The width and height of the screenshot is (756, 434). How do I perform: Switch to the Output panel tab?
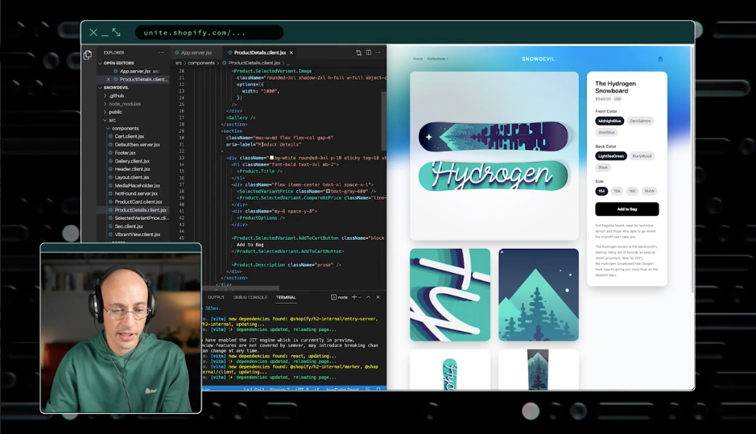coord(216,298)
